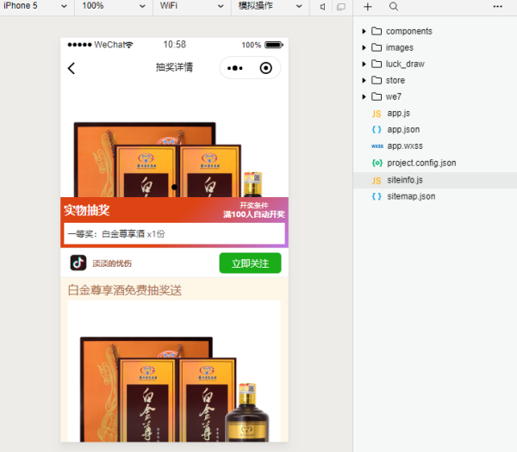
Task: Open the 100% zoom dropdown
Action: pyautogui.click(x=114, y=6)
